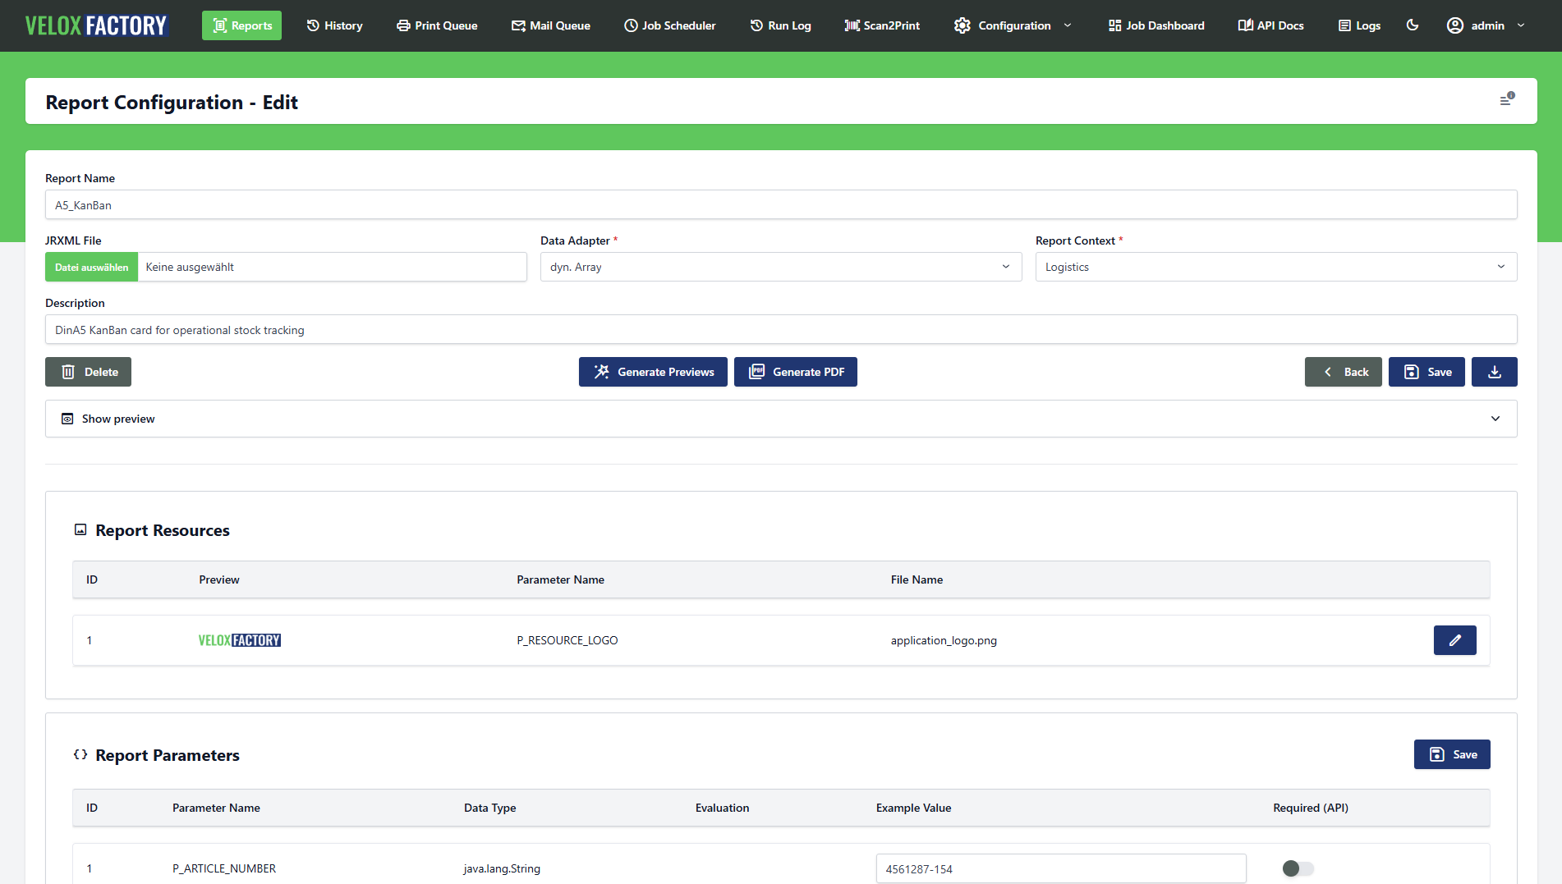Click the P_ARTICLE_NUMBER parameter name

pyautogui.click(x=224, y=868)
